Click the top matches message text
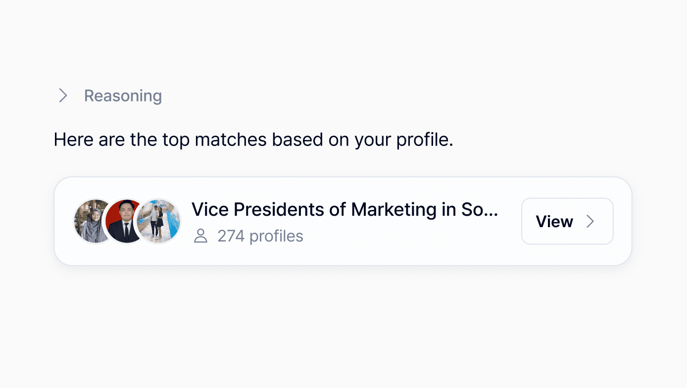Screen dimensions: 687x388 click(253, 140)
